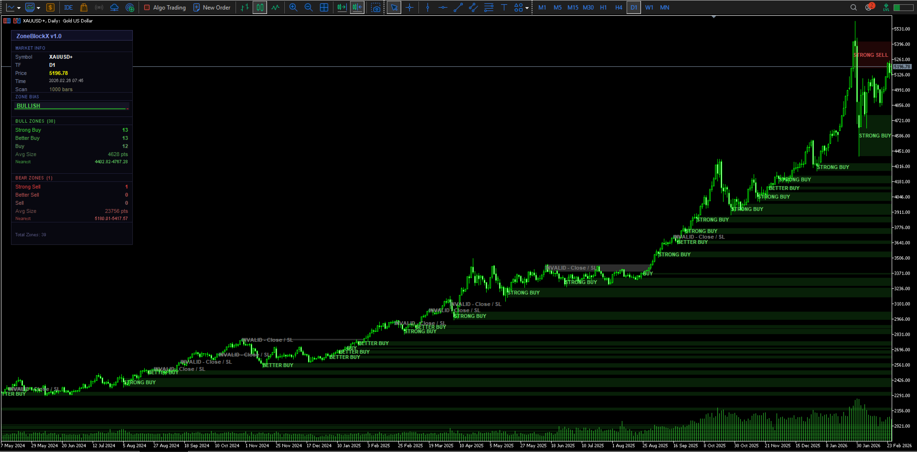Draw a horizontal line
This screenshot has width=917, height=452.
[x=443, y=8]
